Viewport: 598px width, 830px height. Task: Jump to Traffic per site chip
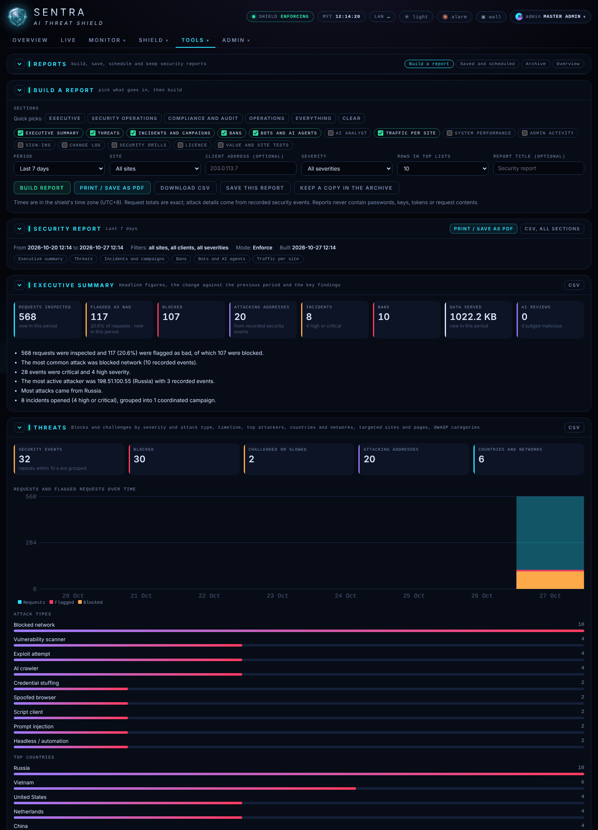[x=278, y=259]
